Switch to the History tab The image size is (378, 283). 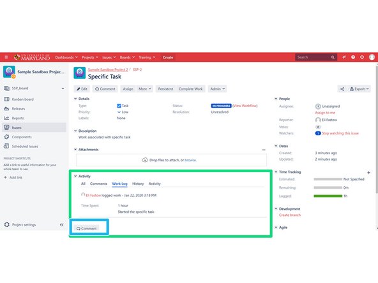pos(138,184)
